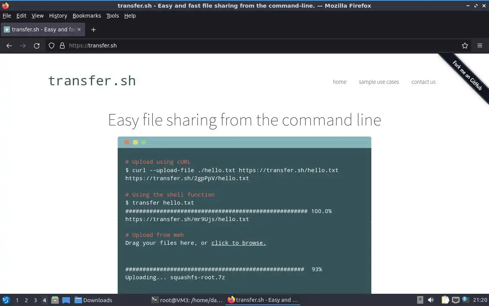Select the transfer.sh browser tab
489x306 pixels.
click(43, 29)
